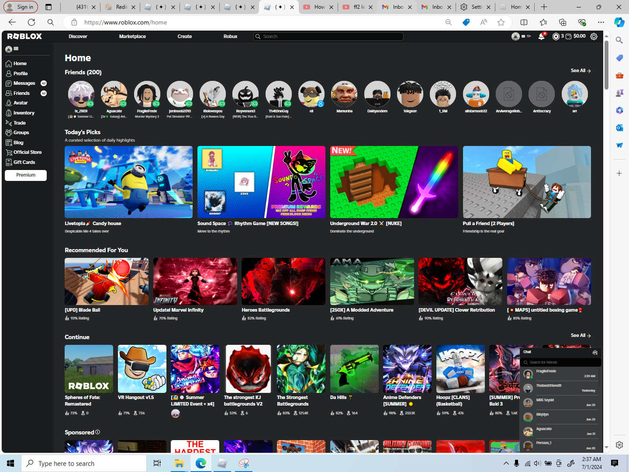Open Profile from the sidebar
Image resolution: width=629 pixels, height=472 pixels.
pos(21,73)
